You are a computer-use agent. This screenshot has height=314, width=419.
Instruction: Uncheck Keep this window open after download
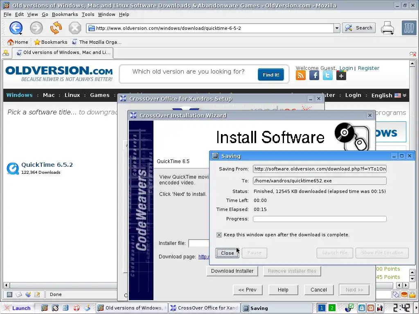219,235
